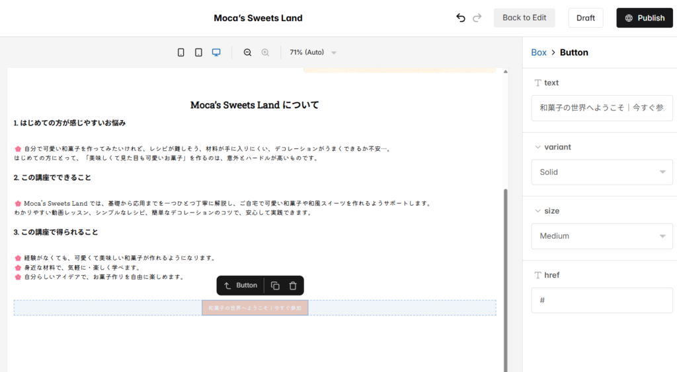The height and width of the screenshot is (372, 677).
Task: Switch to mobile phone preview icon
Action: pyautogui.click(x=181, y=53)
